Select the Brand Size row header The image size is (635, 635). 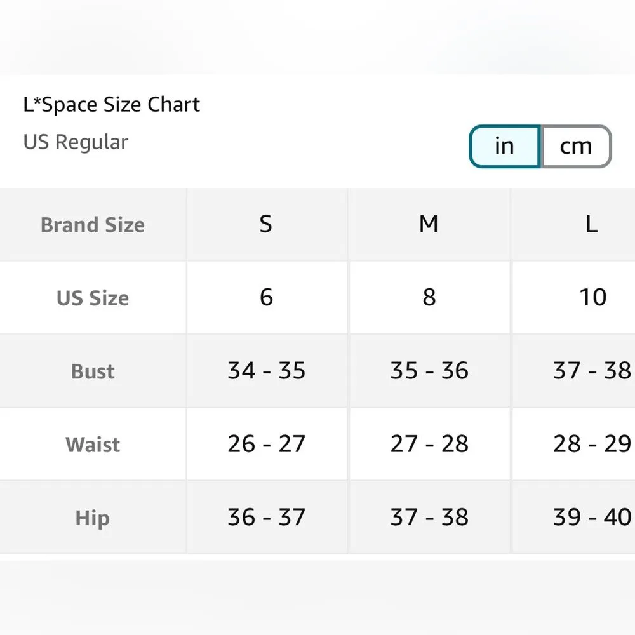[93, 225]
